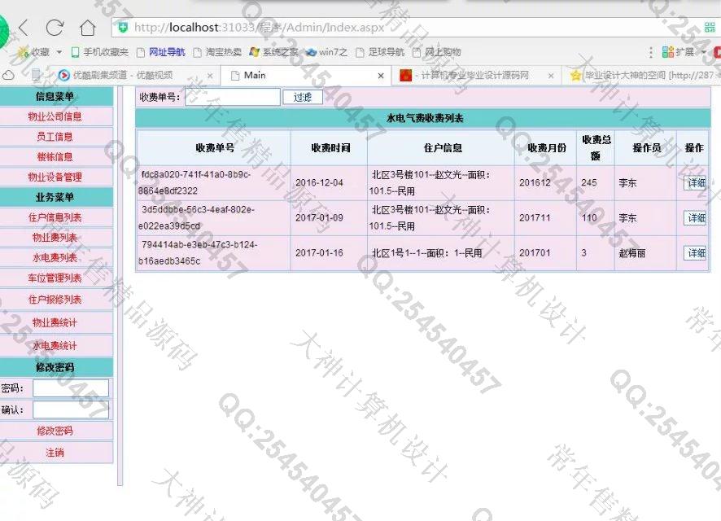The width and height of the screenshot is (721, 521).
Task: Reload the page with the refresh icon
Action: click(55, 28)
